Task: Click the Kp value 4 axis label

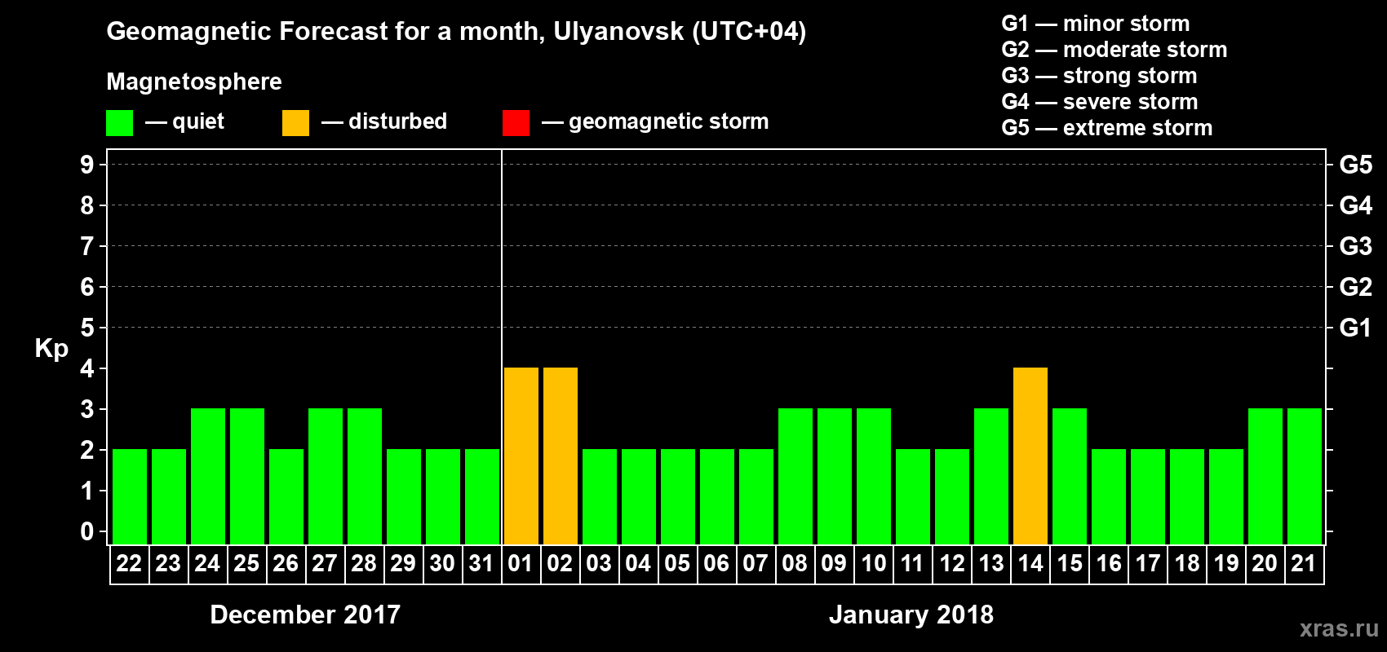Action: pyautogui.click(x=87, y=368)
